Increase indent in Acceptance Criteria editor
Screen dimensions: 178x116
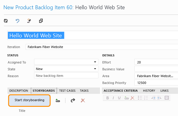[159, 98]
